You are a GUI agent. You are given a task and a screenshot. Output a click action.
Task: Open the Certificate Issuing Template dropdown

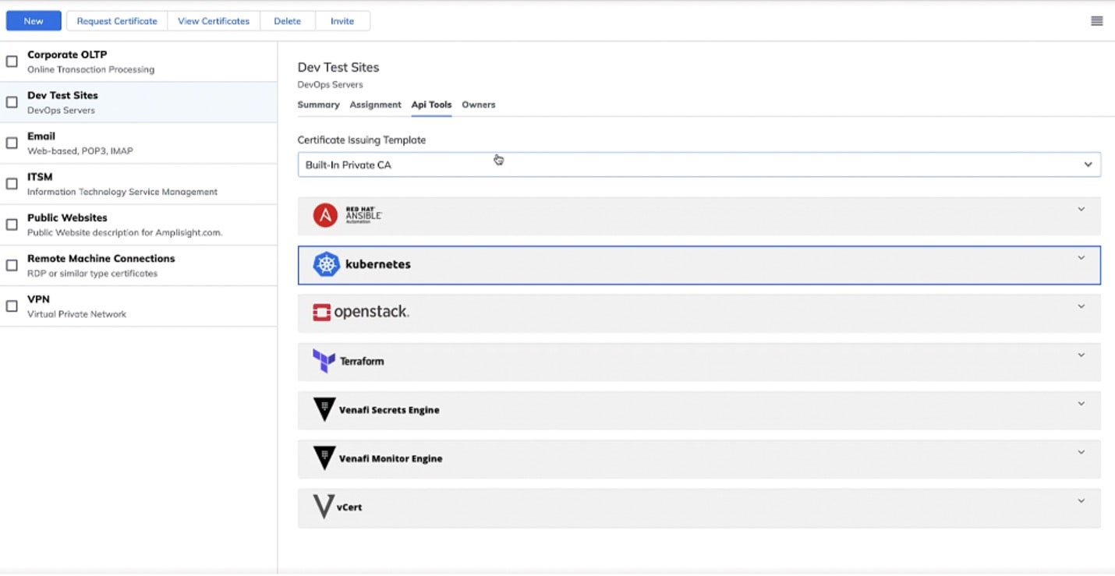point(699,164)
